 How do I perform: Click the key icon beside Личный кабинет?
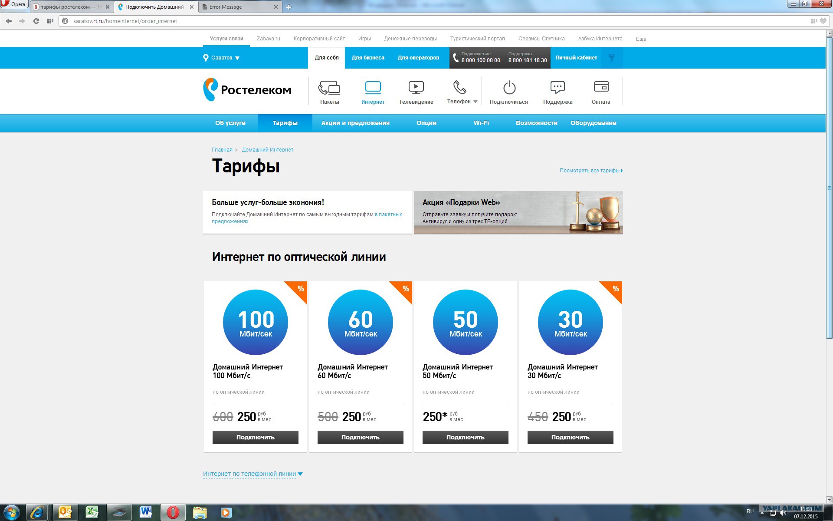click(612, 58)
